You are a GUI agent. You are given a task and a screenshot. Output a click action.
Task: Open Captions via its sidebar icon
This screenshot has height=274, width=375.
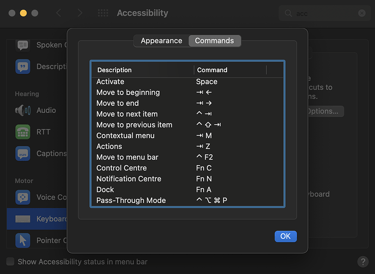tap(23, 154)
